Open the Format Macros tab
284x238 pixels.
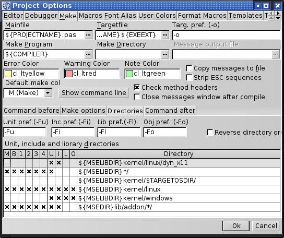click(x=202, y=16)
